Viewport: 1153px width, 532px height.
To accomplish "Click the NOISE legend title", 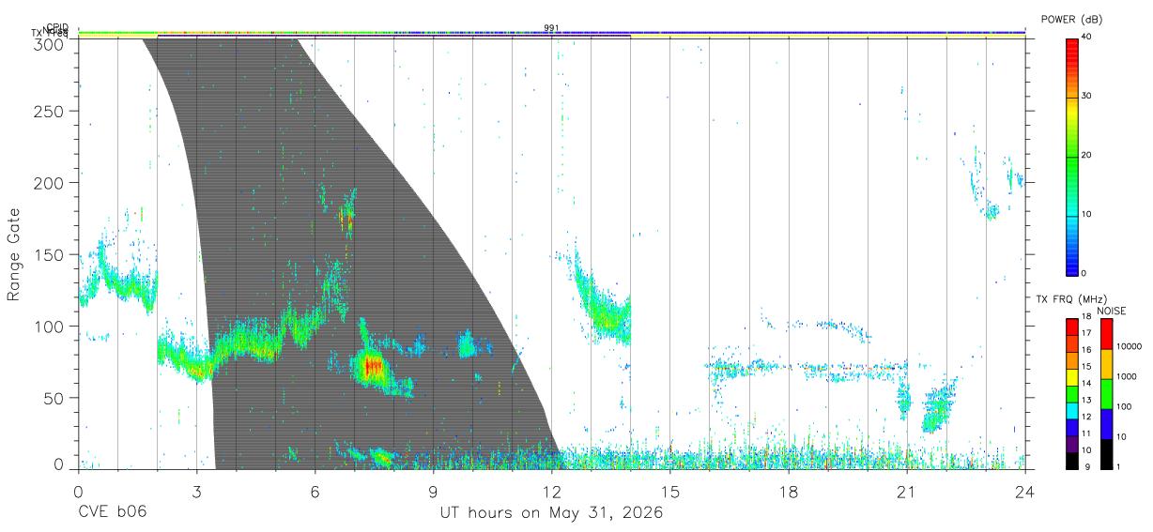I will click(1111, 312).
